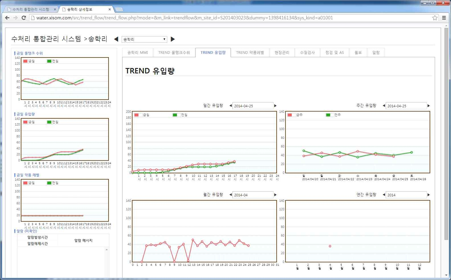Click the single data point in yearly chart
Image resolution: width=451 pixels, height=280 pixels.
[330, 246]
